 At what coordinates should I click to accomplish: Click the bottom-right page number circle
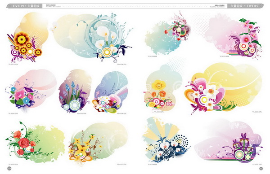click(261, 169)
